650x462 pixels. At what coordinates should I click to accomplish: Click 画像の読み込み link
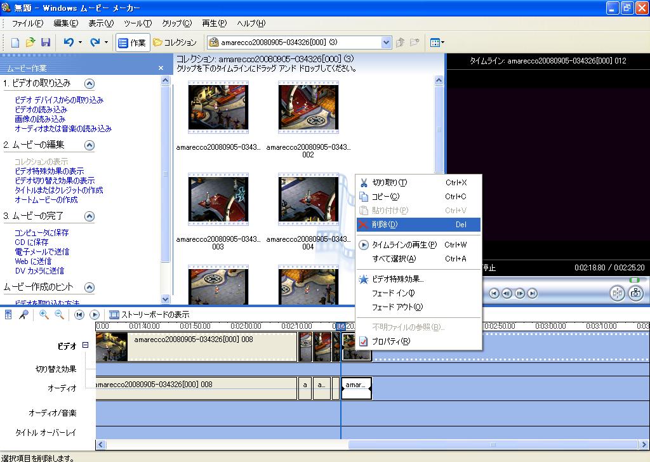coord(40,119)
